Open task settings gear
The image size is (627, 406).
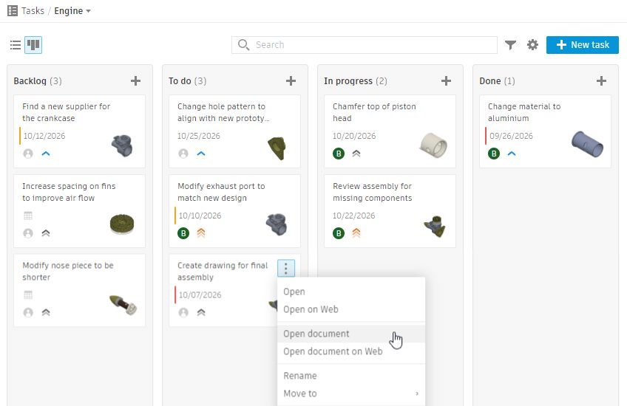[532, 45]
